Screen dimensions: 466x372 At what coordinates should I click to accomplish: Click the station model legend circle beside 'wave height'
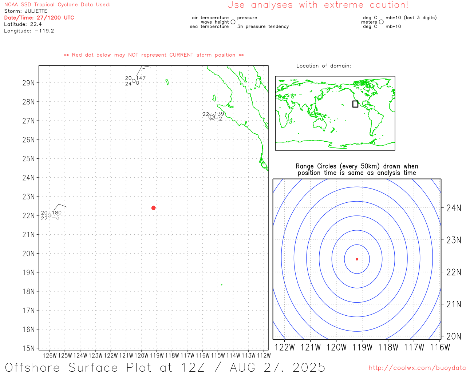click(x=233, y=22)
